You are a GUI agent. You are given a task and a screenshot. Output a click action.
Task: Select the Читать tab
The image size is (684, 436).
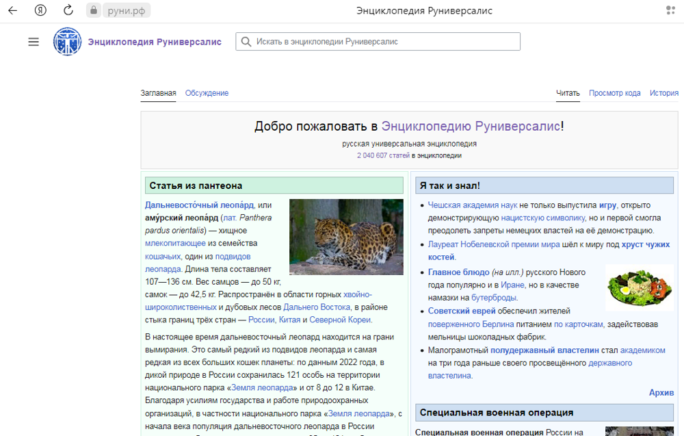point(568,93)
